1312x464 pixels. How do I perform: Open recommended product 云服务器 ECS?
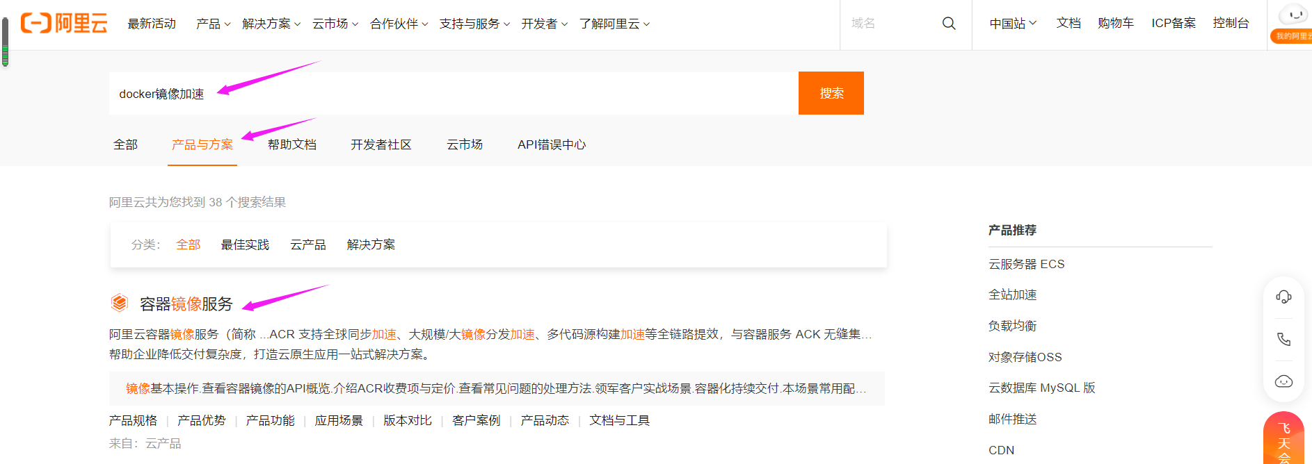[1026, 264]
